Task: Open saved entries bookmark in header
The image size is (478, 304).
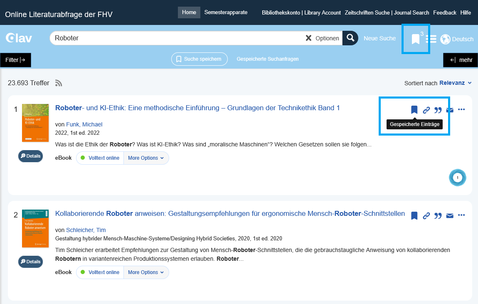Action: coord(415,39)
